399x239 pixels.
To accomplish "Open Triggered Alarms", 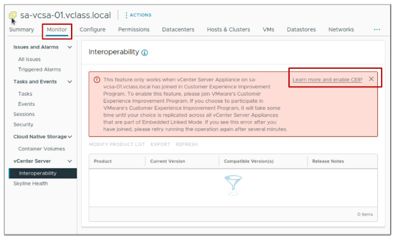I will [x=40, y=69].
